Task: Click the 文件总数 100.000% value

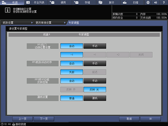Action: point(162,18)
